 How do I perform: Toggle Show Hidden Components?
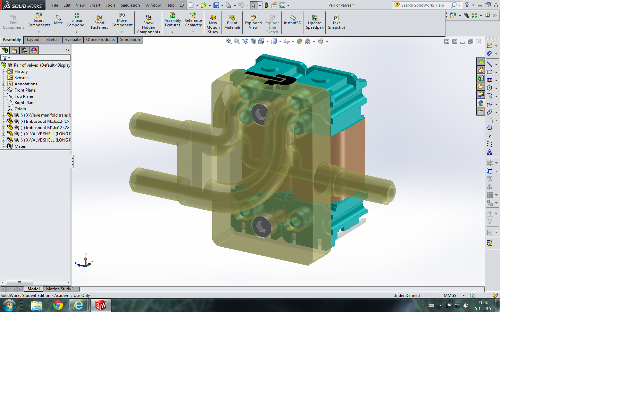click(x=149, y=24)
